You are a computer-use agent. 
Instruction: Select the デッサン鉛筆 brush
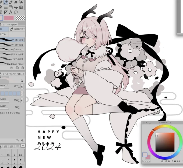(x=12, y=54)
